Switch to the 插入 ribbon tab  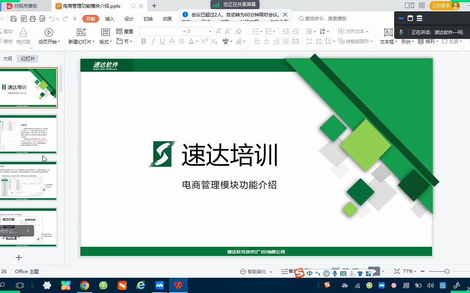point(109,18)
